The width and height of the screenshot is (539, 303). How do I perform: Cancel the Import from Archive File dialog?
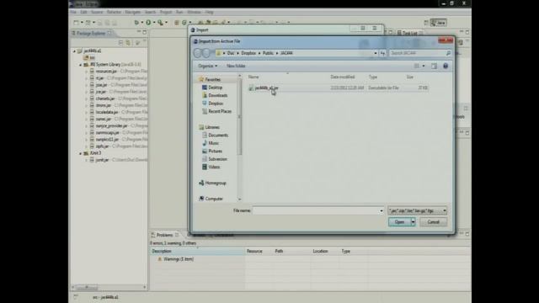point(433,222)
